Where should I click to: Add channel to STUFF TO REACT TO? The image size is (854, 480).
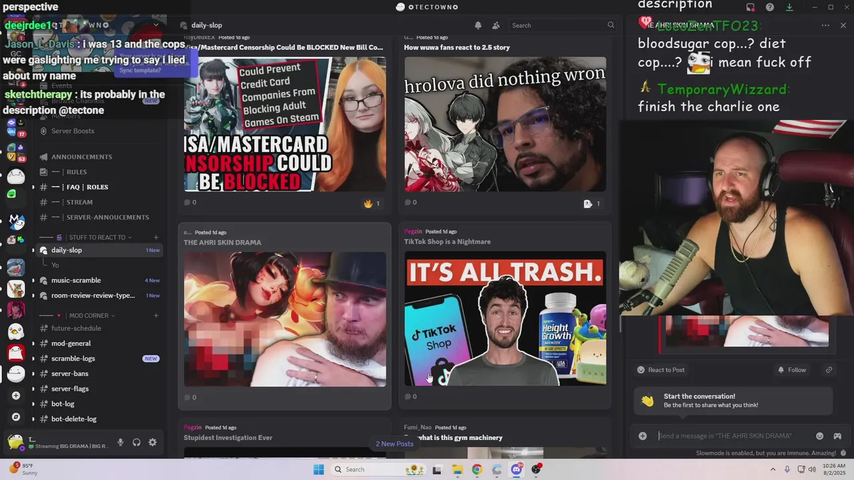tap(156, 237)
